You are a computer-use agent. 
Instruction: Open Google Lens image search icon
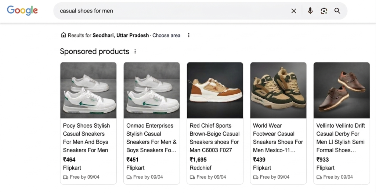tap(324, 11)
